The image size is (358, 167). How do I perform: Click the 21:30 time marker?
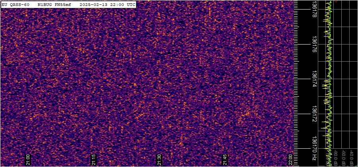pyautogui.click(x=159, y=160)
